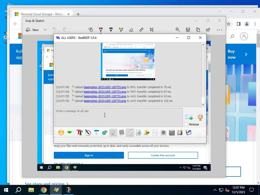Click the blue funnel filter icon
The height and width of the screenshot is (195, 260).
(x=96, y=133)
